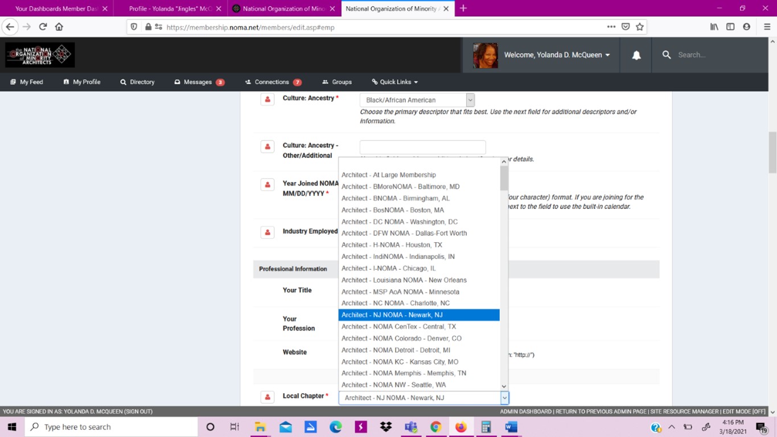
Task: Open Task View on taskbar
Action: click(235, 427)
